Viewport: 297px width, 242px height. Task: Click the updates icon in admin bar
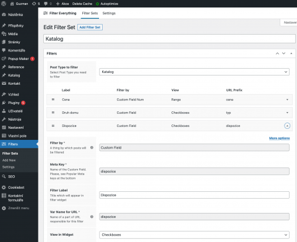point(34,4)
